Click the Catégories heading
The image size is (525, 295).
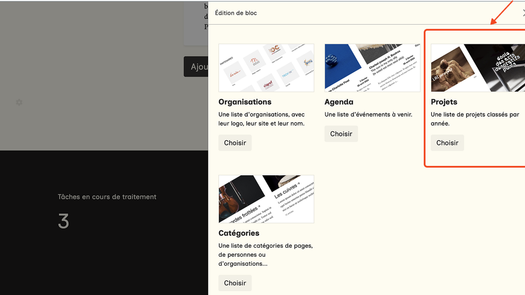point(239,233)
